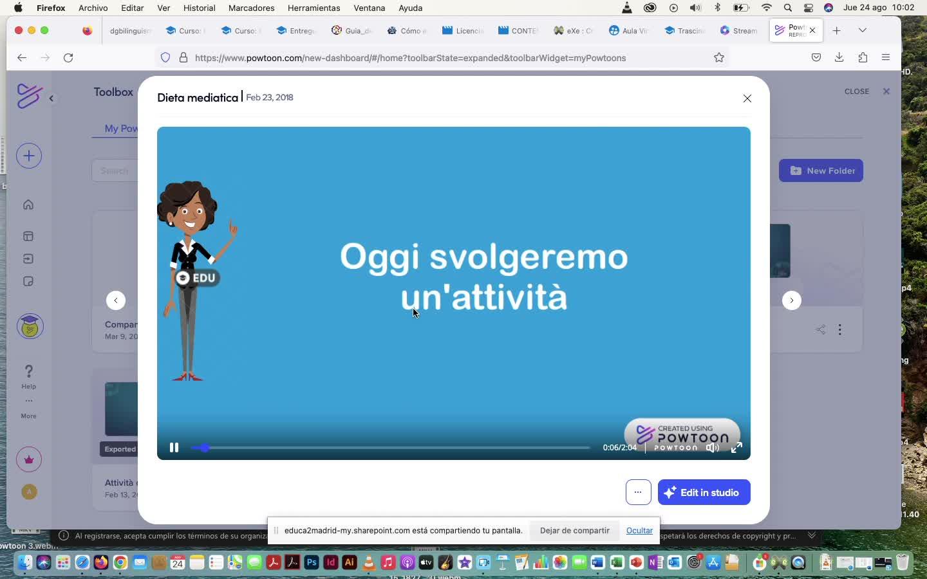Click Dejar de compartir button
This screenshot has width=927, height=579.
coord(575,531)
